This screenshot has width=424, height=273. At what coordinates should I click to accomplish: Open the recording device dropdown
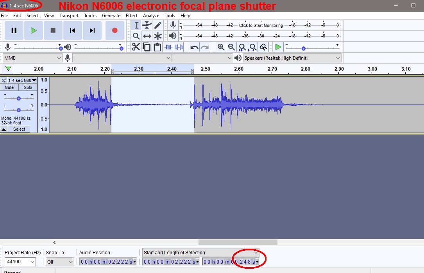pyautogui.click(x=122, y=58)
